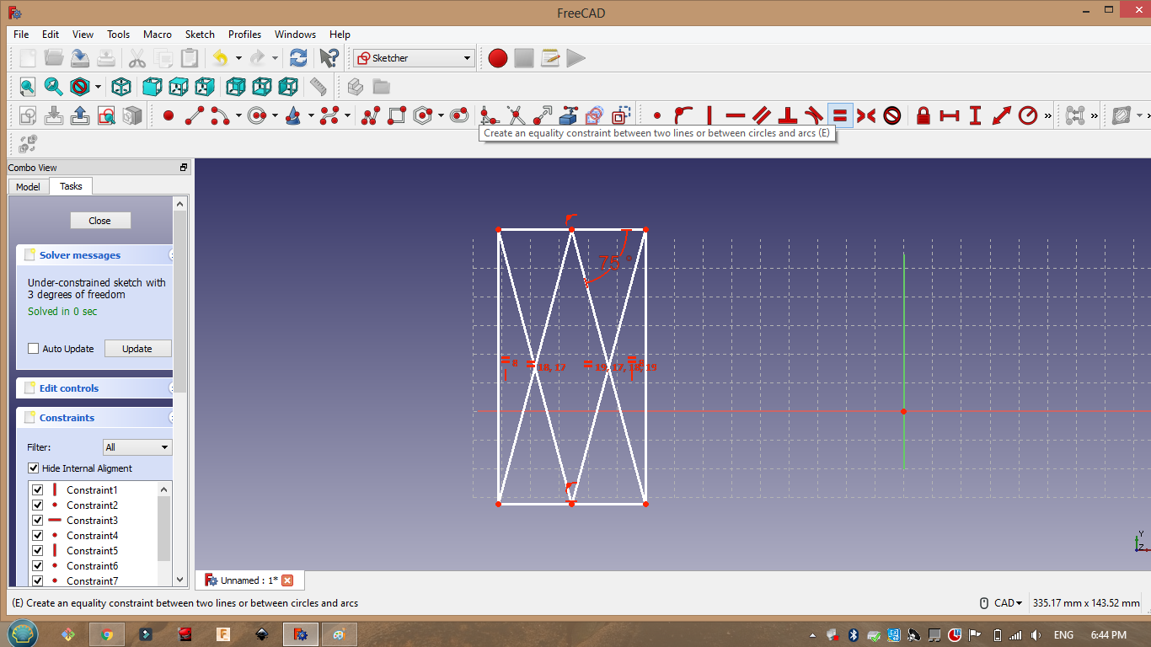This screenshot has width=1151, height=647.
Task: Open the circle tools dropdown arrow
Action: 275,115
